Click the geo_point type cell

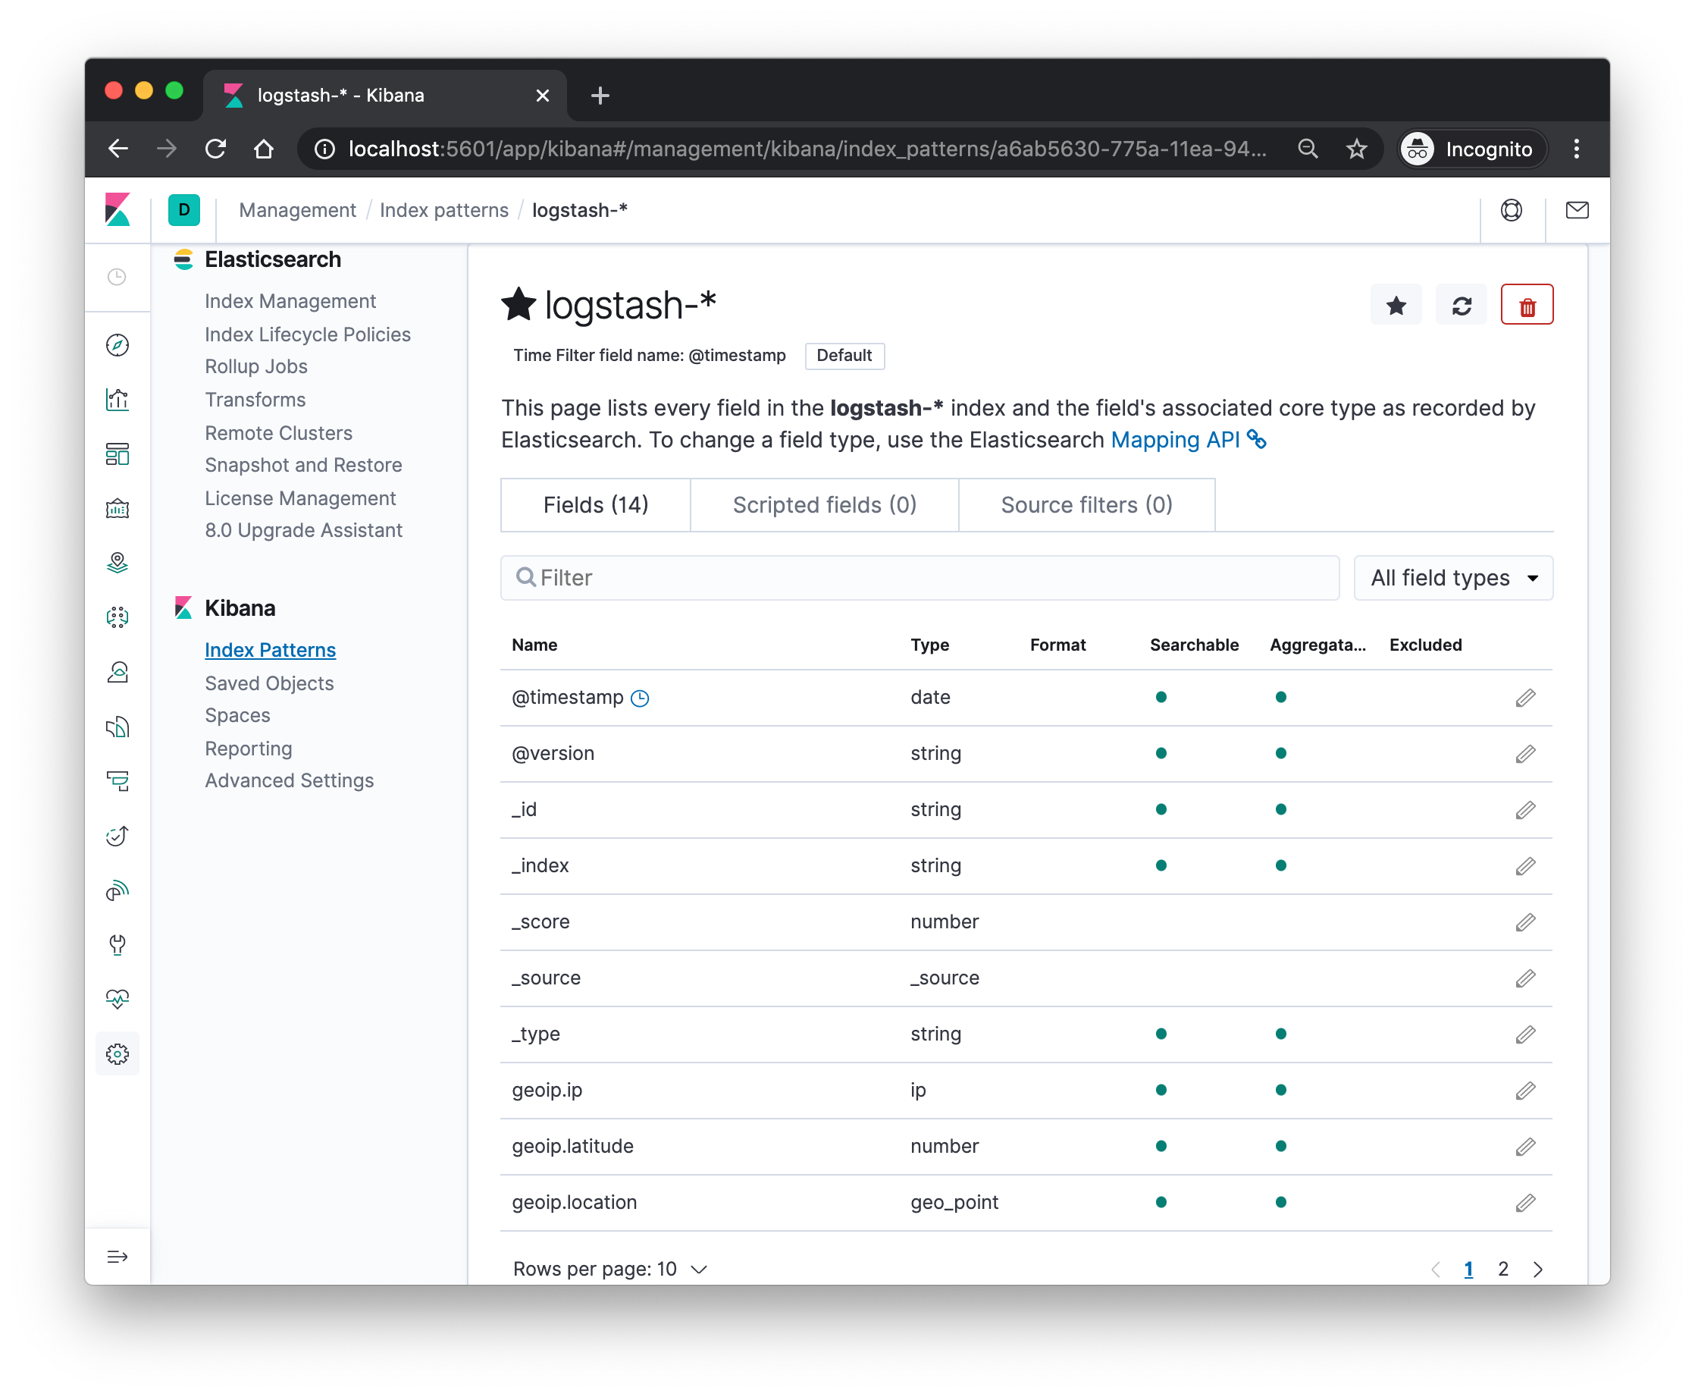[x=954, y=1202]
